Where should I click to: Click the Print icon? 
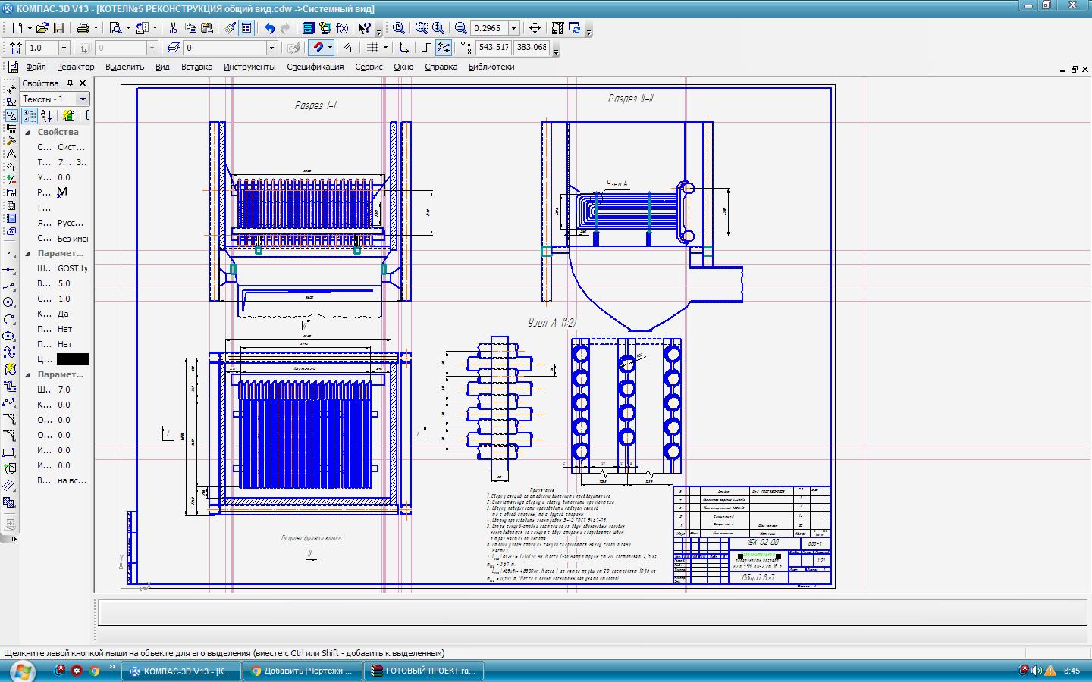point(83,28)
